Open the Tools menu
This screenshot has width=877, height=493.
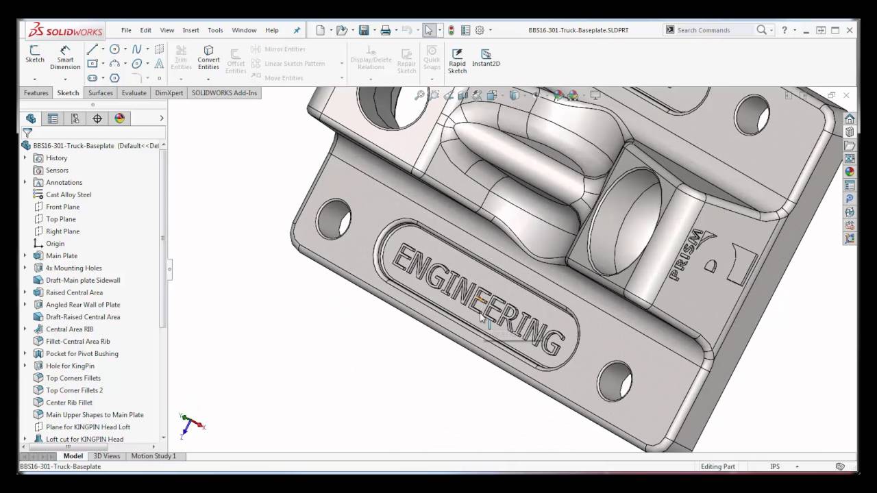pyautogui.click(x=215, y=30)
